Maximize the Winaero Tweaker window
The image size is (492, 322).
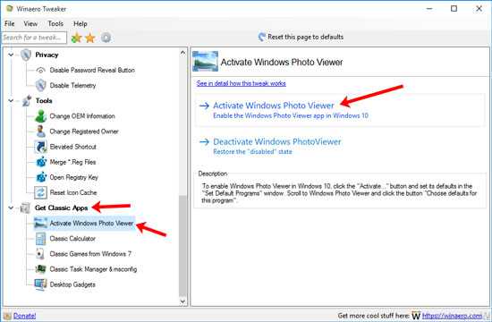pos(454,9)
